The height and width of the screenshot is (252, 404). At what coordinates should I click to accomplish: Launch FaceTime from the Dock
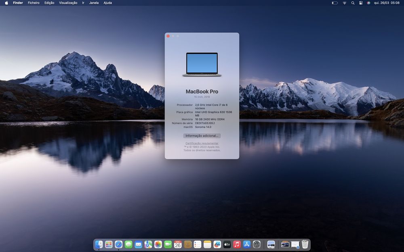coord(168,244)
